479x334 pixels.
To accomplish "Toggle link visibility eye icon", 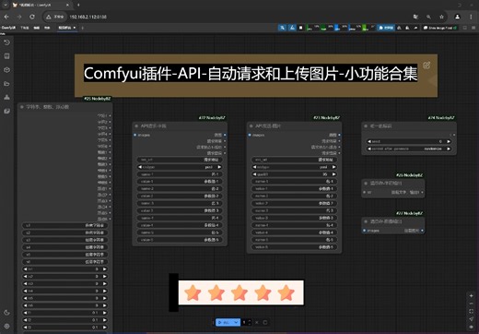I will [472, 327].
